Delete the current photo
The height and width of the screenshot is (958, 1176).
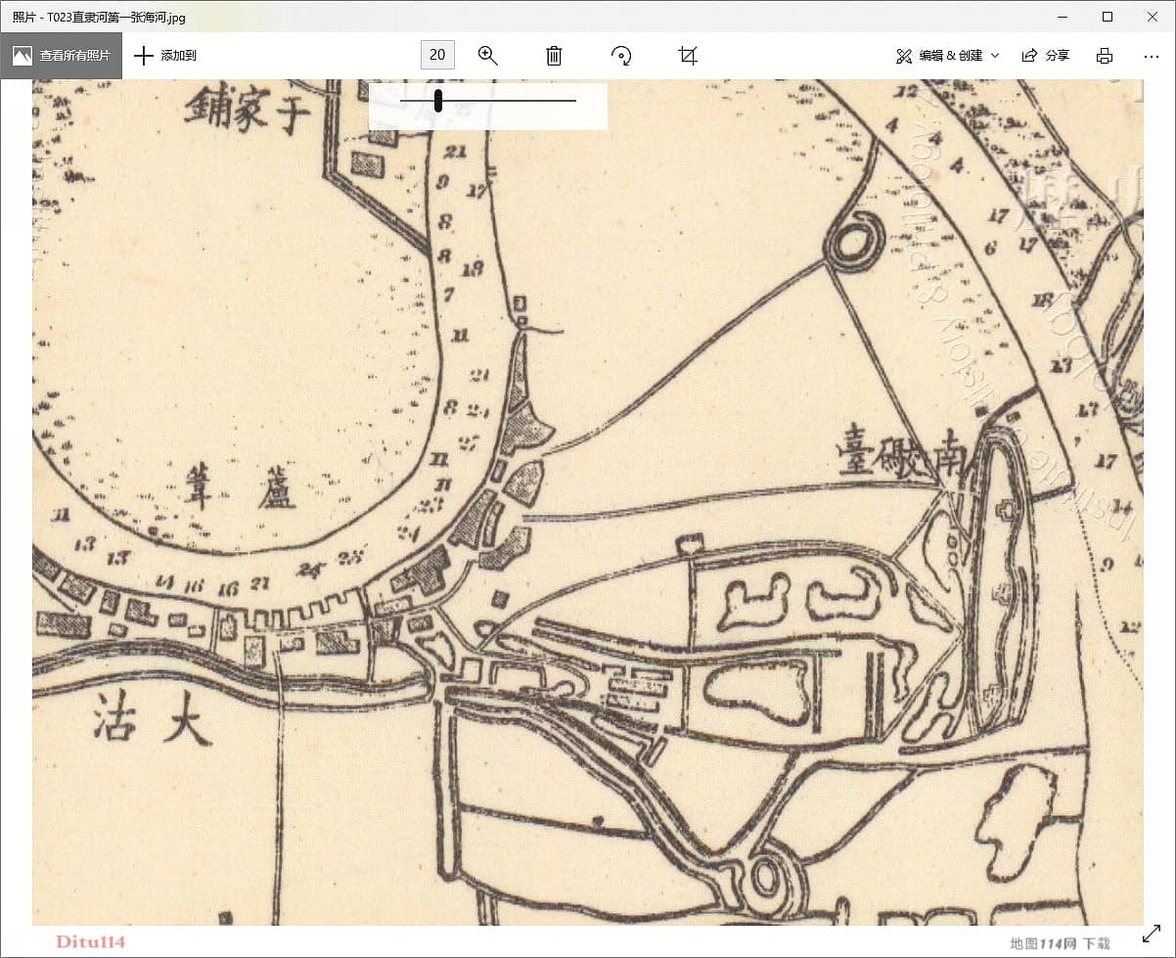pyautogui.click(x=554, y=56)
